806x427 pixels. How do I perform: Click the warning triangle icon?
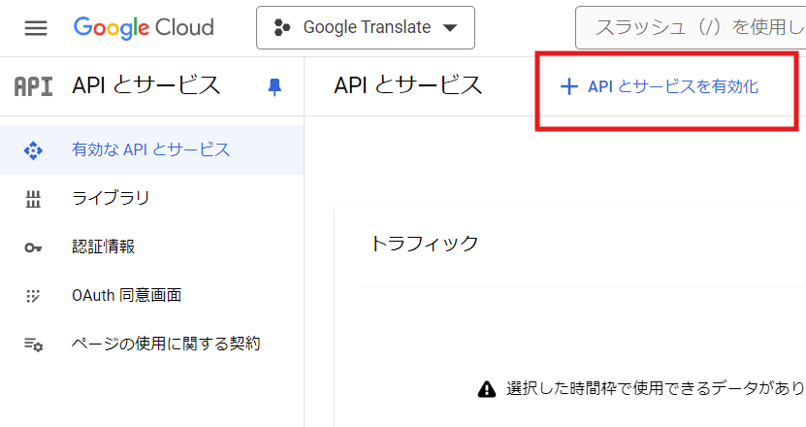point(487,389)
